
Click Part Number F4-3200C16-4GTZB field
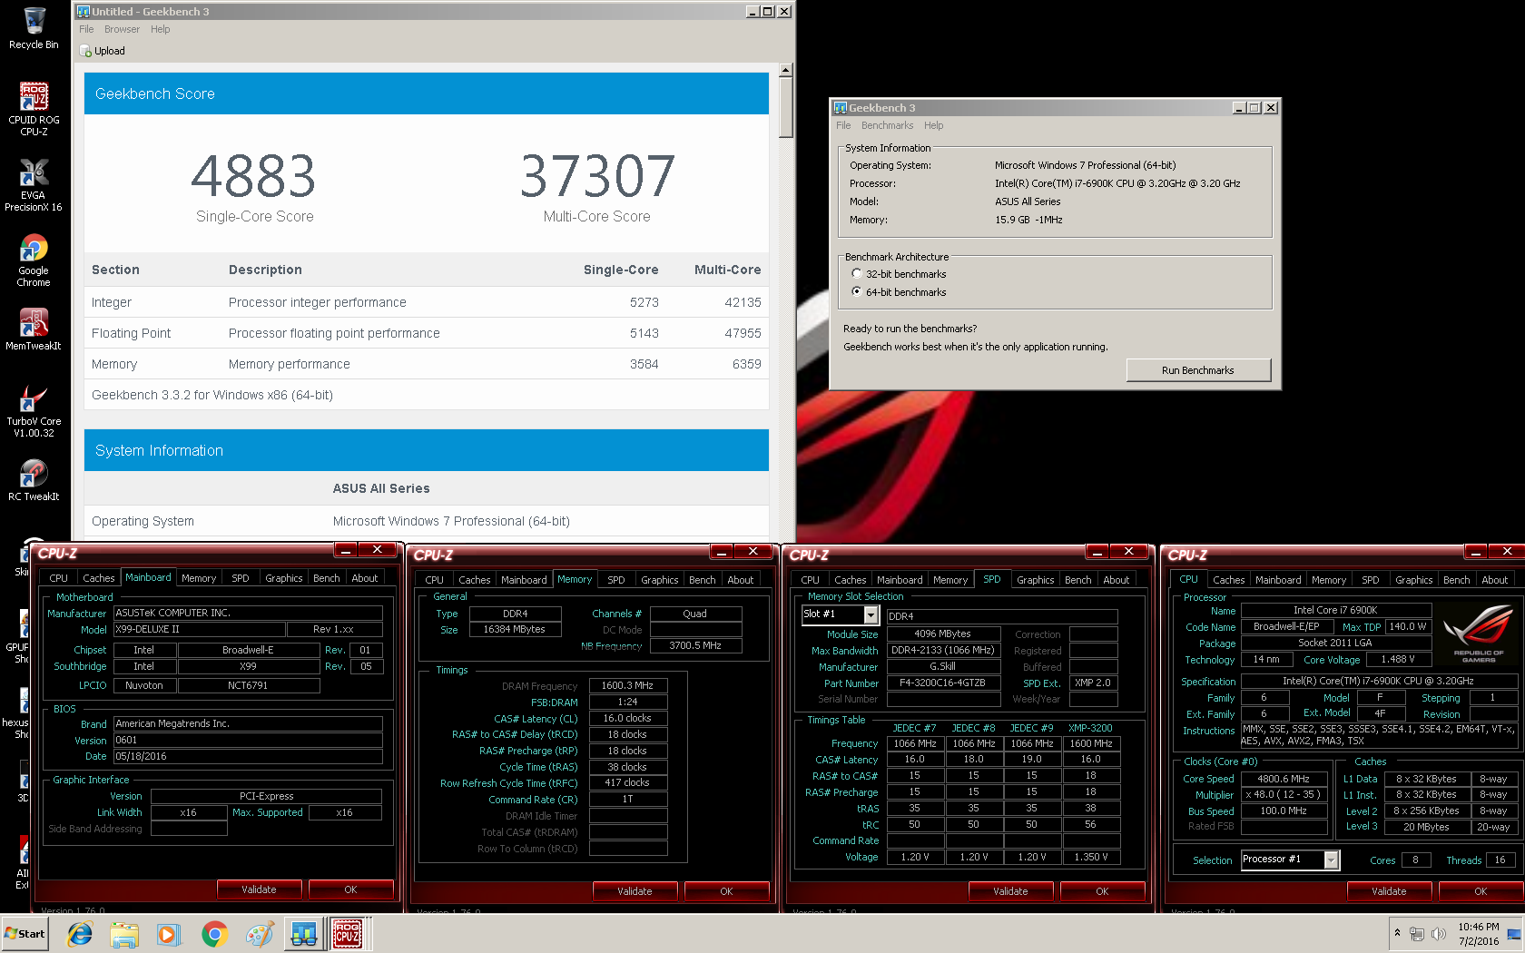tap(942, 683)
